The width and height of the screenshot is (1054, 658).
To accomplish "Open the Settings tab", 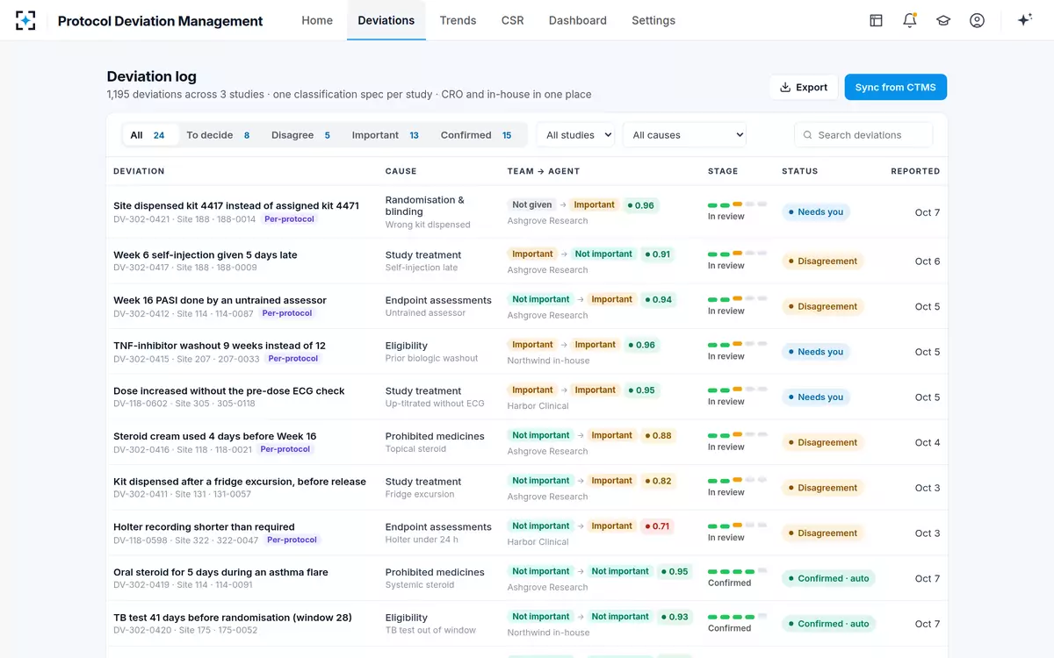I will click(653, 20).
